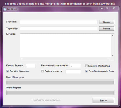121x108 pixels.
Task: Click the 'Source File:' label
Action: tap(12, 22)
